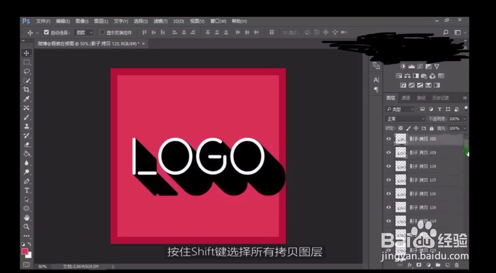This screenshot has width=496, height=273.
Task: Select the Blur tool
Action: 27,163
